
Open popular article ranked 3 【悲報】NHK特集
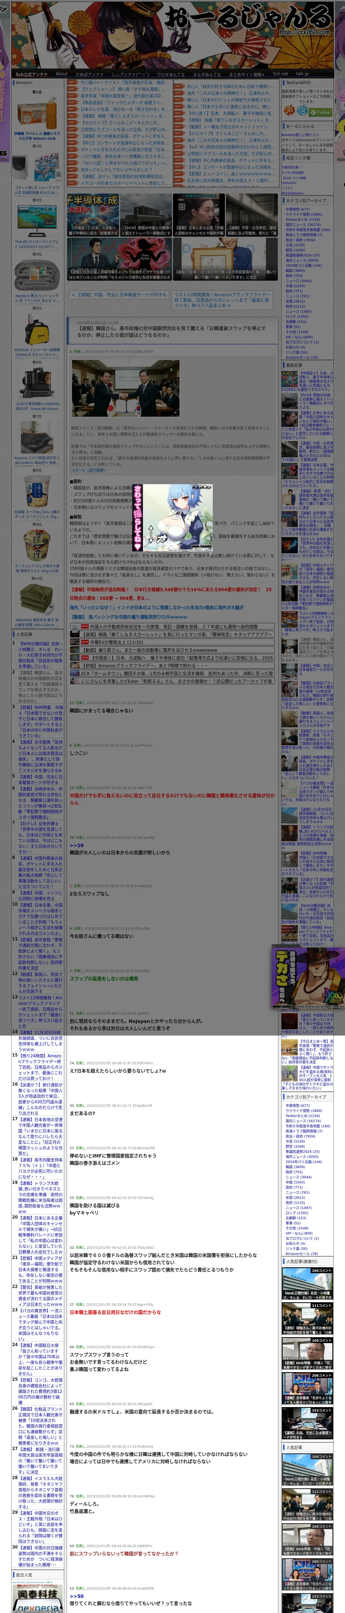click(x=40, y=721)
